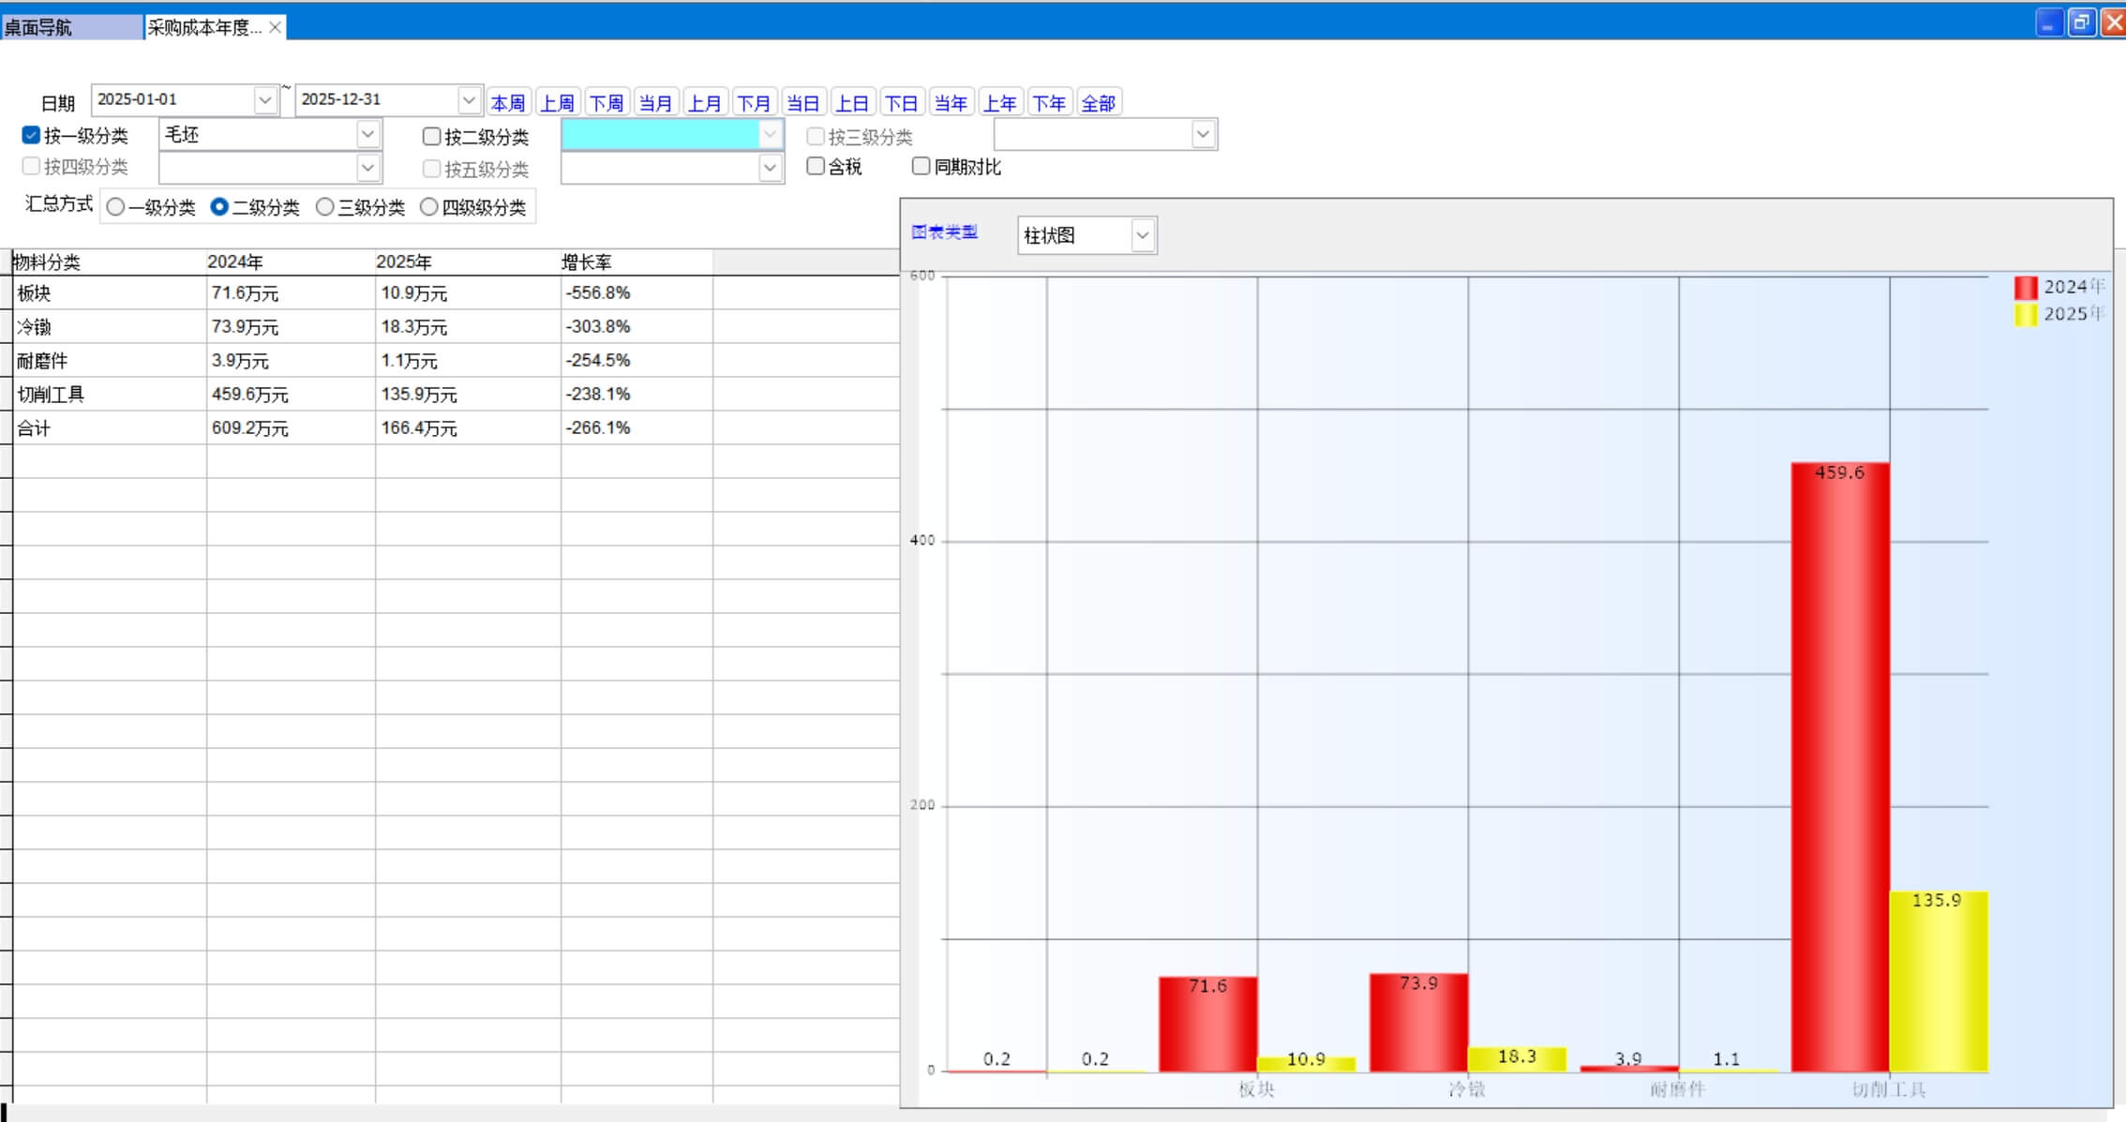Expand the 毛坯 first-level category dropdown

click(367, 134)
